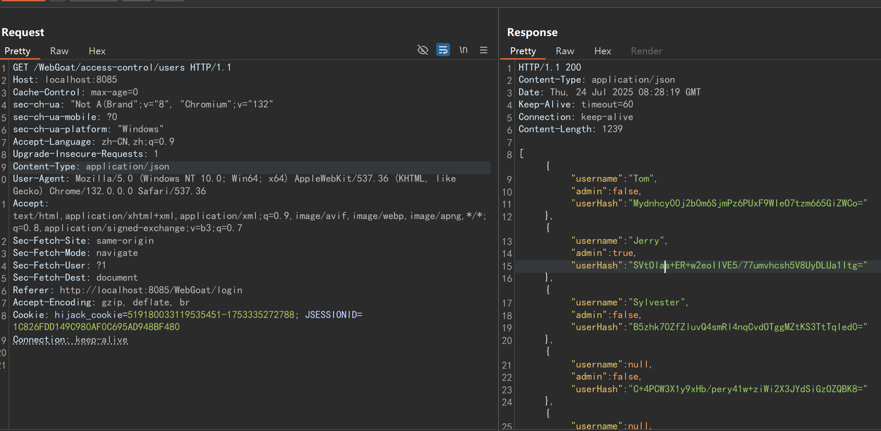The image size is (881, 431).
Task: Click the Host: localhost:8085 header line
Action: pos(65,80)
